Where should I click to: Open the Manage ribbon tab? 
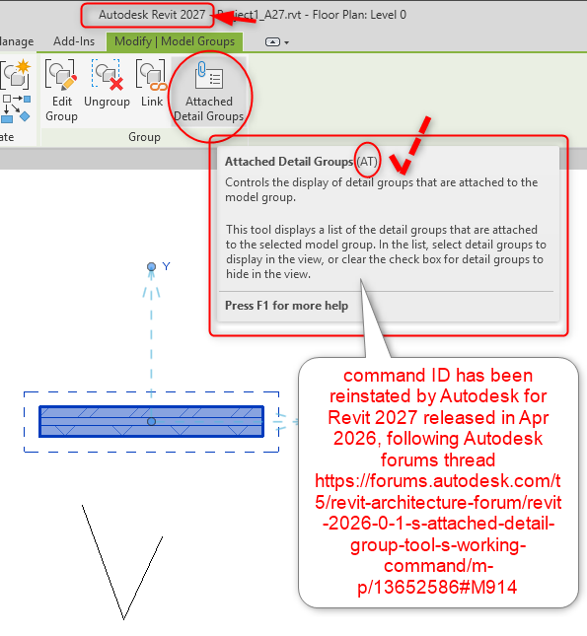pyautogui.click(x=16, y=41)
